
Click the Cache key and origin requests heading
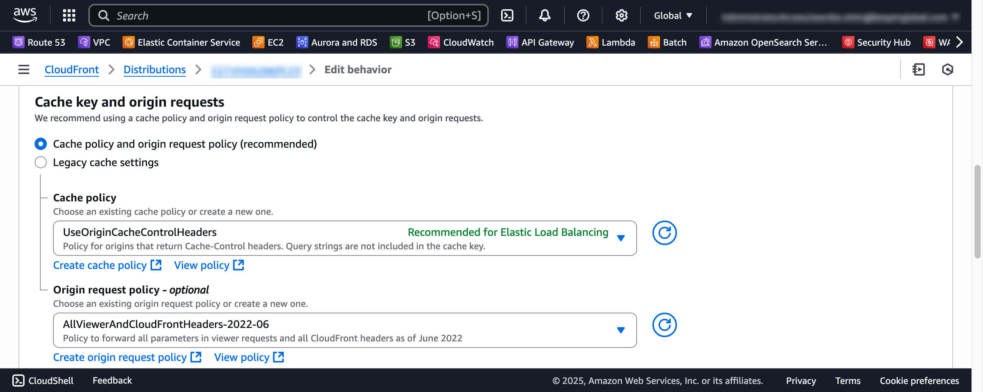pyautogui.click(x=129, y=102)
